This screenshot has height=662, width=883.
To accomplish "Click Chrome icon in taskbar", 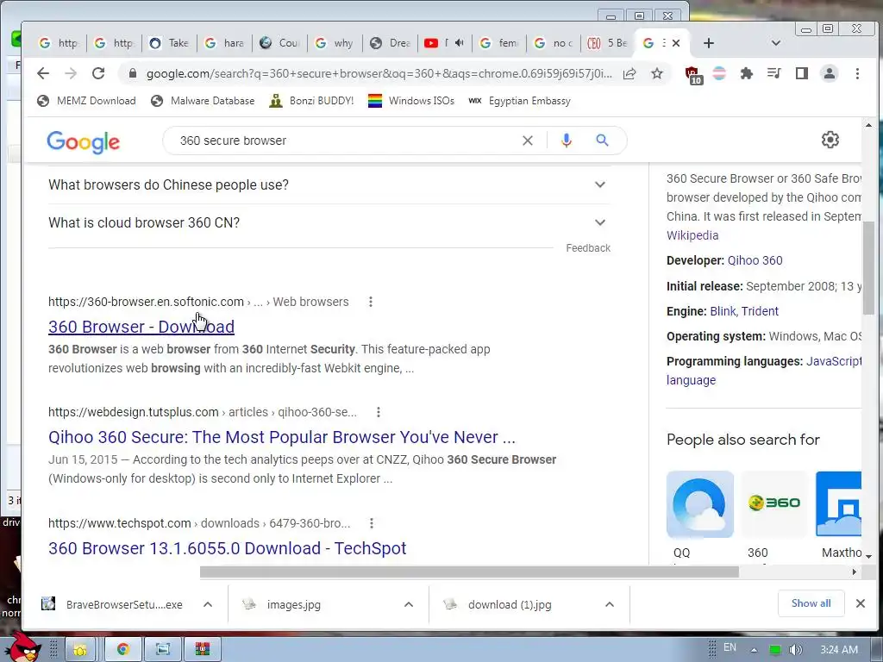I will tap(122, 650).
